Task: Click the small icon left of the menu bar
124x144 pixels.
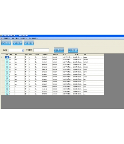Action: point(2,38)
